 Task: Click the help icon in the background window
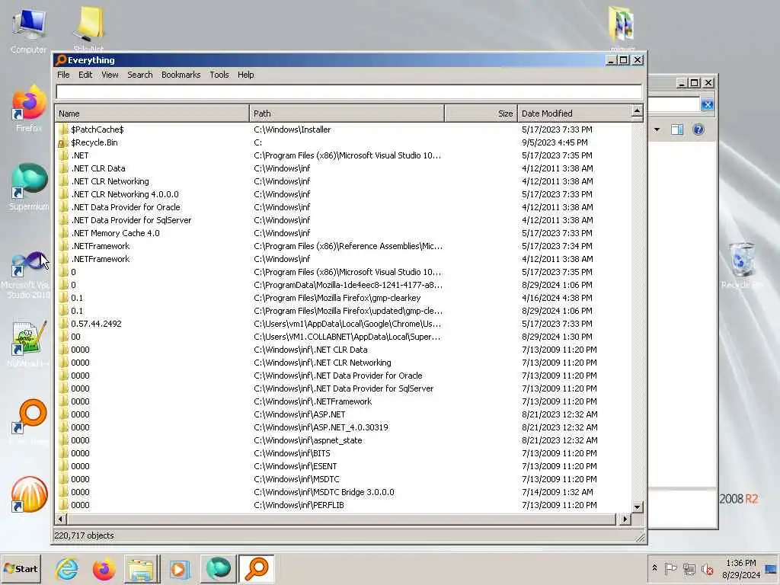click(698, 129)
